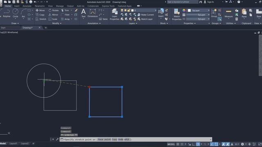Click the Move tool
The width and height of the screenshot is (262, 147).
pos(40,10)
